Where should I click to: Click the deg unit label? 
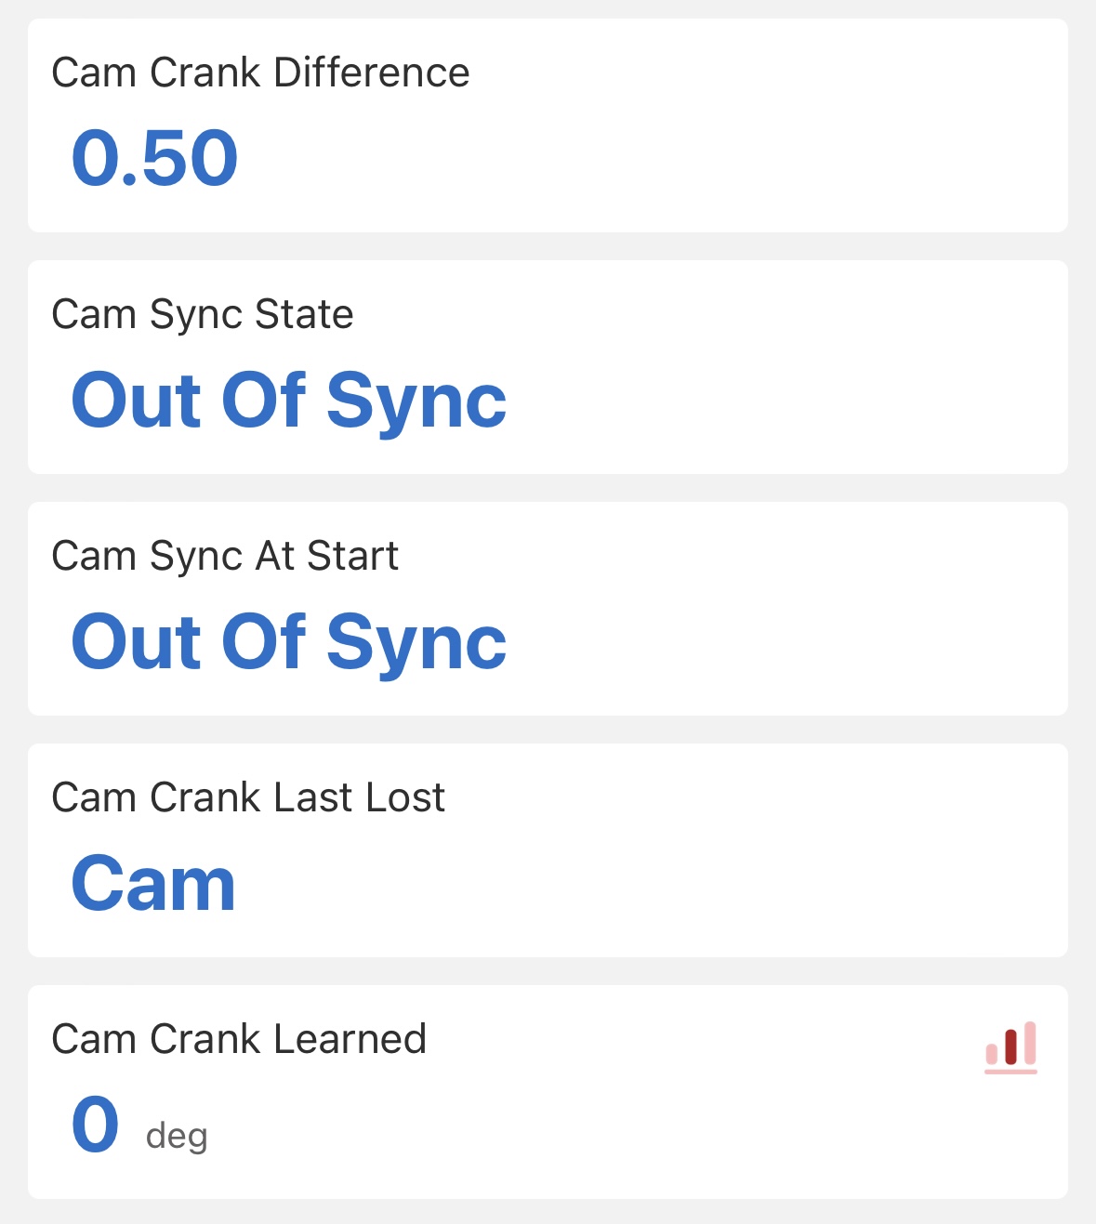point(177,1136)
